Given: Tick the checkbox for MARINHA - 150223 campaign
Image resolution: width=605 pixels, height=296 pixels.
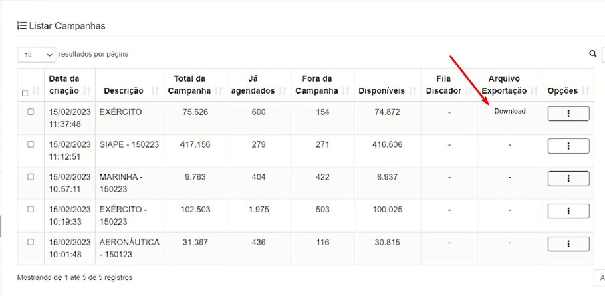Looking at the screenshot, I should [31, 177].
